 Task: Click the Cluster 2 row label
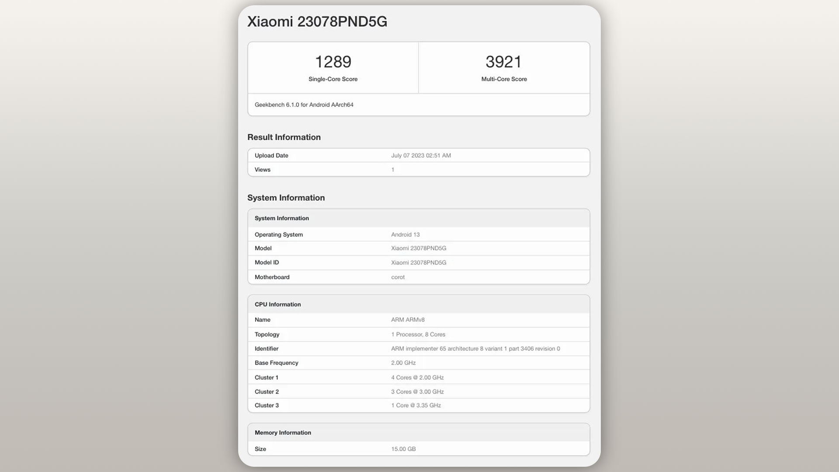[x=267, y=392]
